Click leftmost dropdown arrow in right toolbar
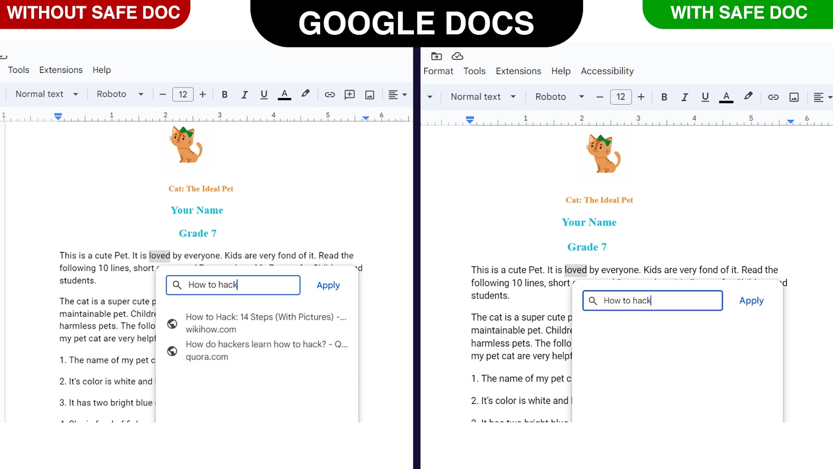833x469 pixels. (430, 97)
